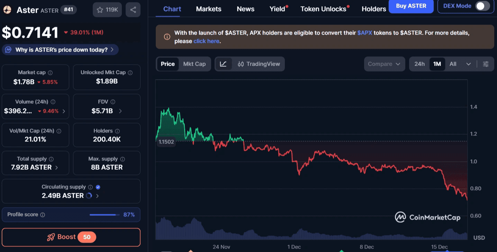Switch to the Holders tab
This screenshot has height=252, width=497.
point(374,9)
